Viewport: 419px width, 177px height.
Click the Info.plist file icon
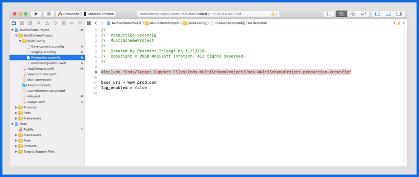point(25,96)
